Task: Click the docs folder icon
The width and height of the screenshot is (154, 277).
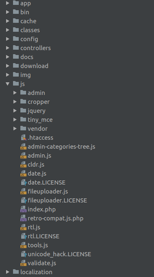Action: pyautogui.click(x=16, y=57)
